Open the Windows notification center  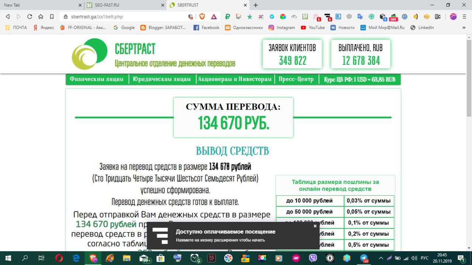pyautogui.click(x=461, y=258)
